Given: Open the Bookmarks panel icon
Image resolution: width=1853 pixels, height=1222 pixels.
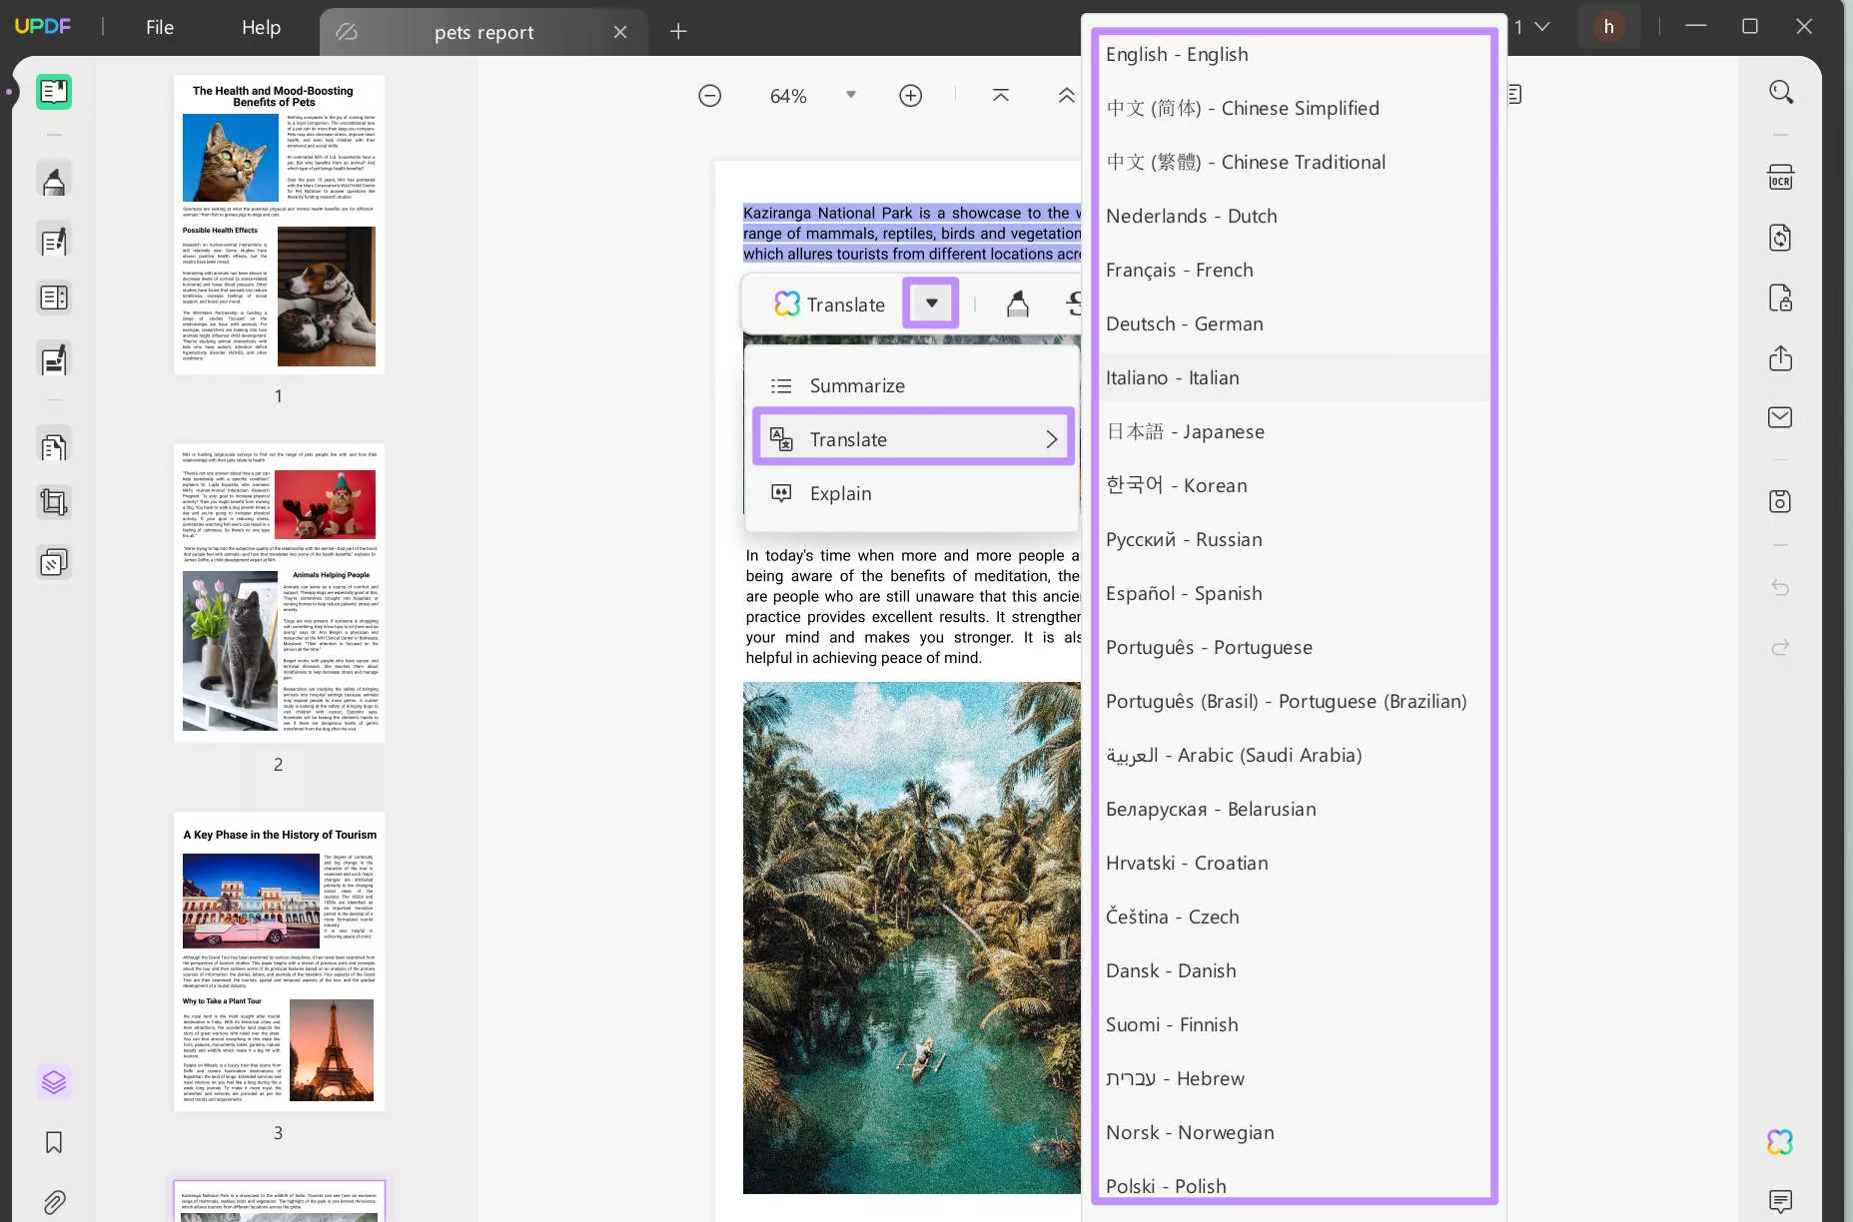Looking at the screenshot, I should pyautogui.click(x=54, y=1142).
